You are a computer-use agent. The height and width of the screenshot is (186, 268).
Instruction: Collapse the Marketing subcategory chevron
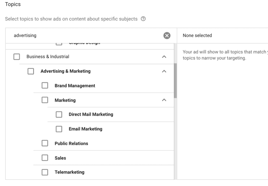164,100
